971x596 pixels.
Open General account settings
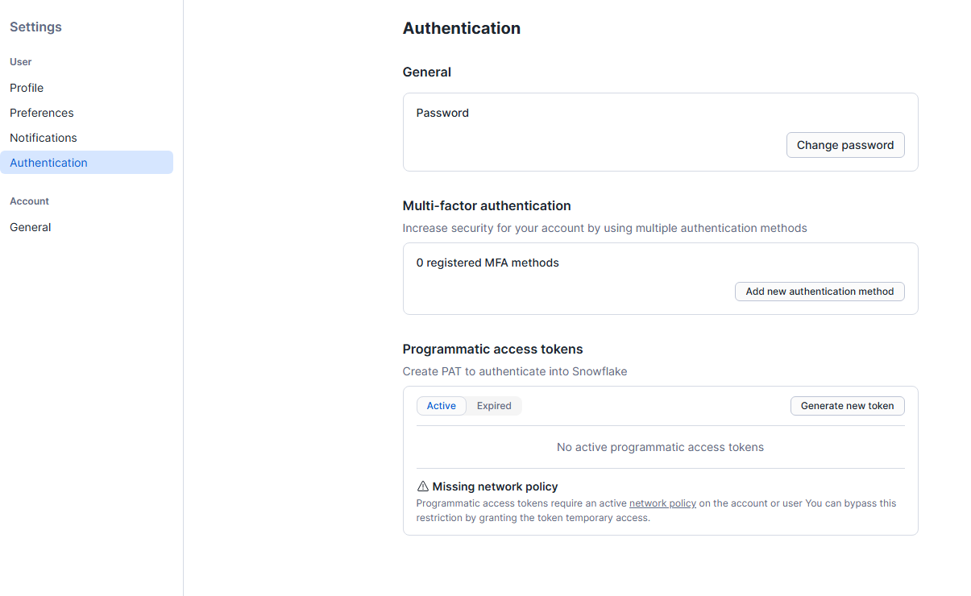point(30,226)
